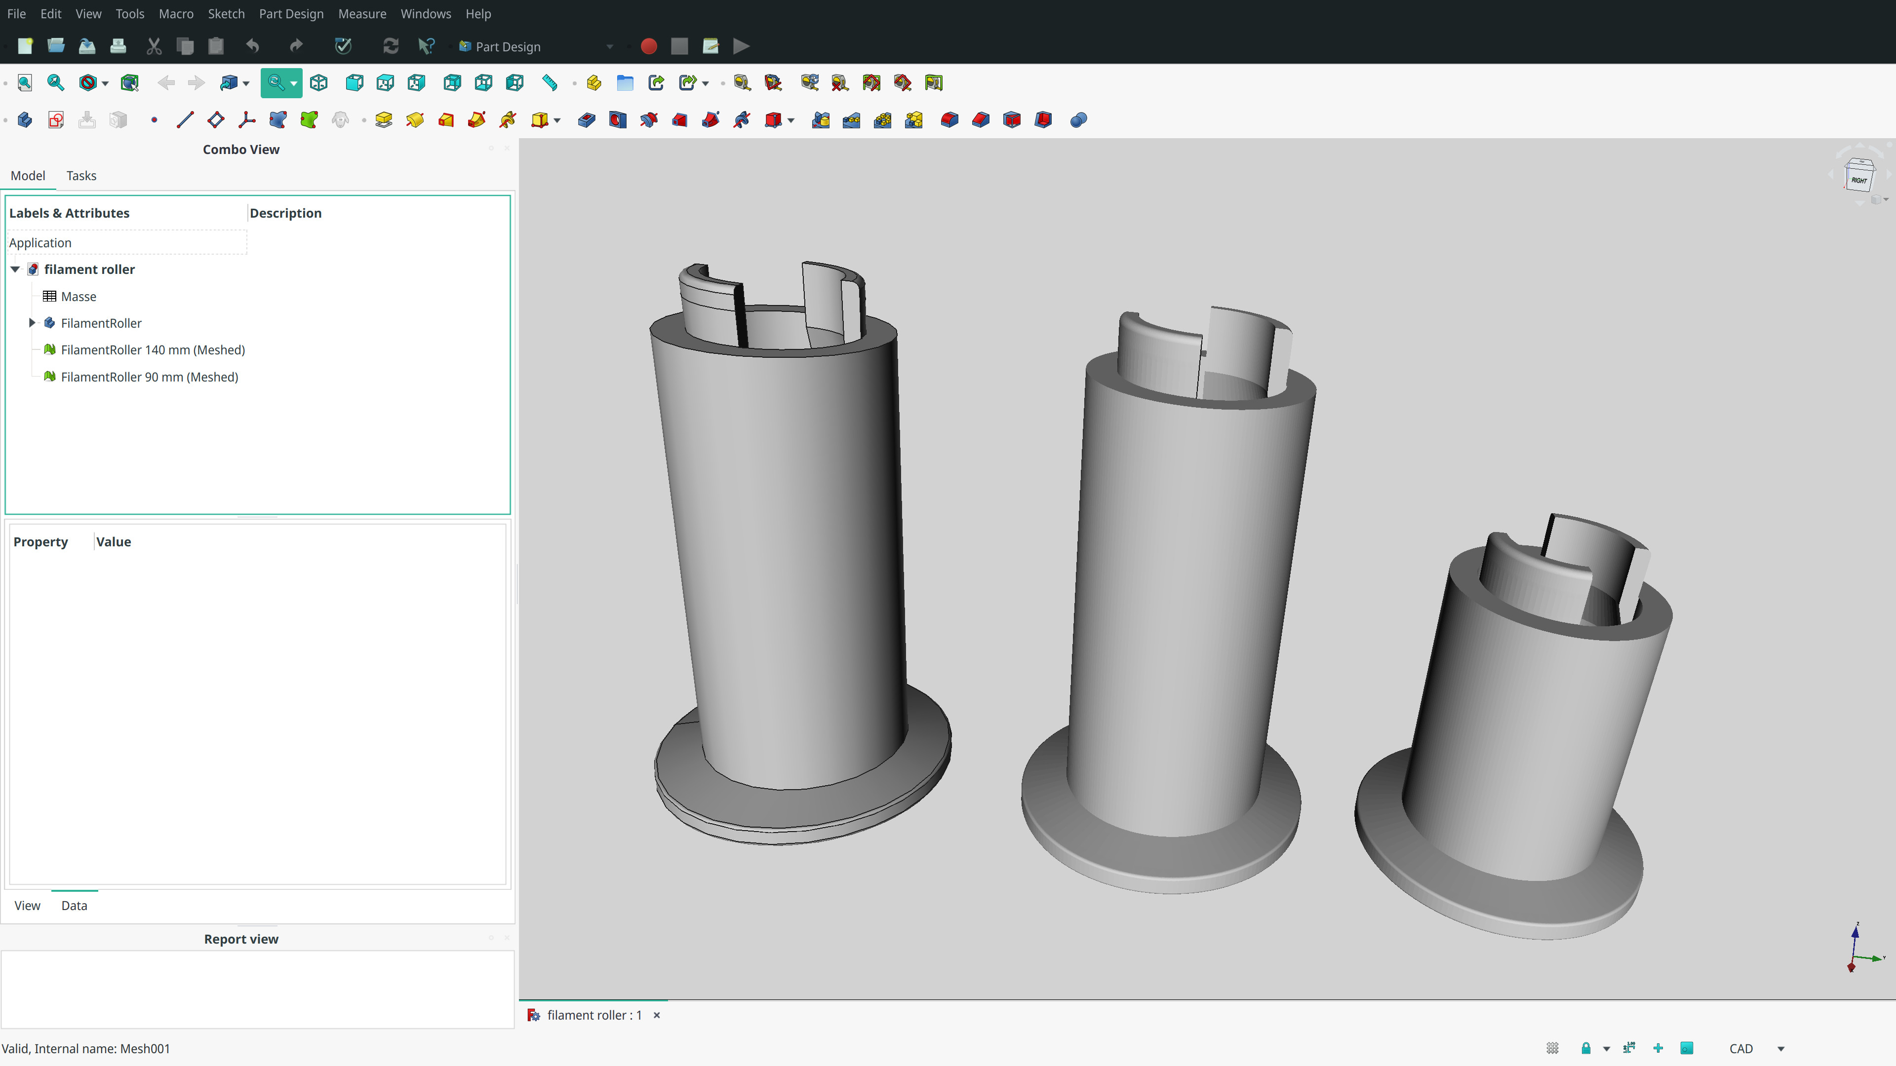Execute the current macro

pos(741,46)
